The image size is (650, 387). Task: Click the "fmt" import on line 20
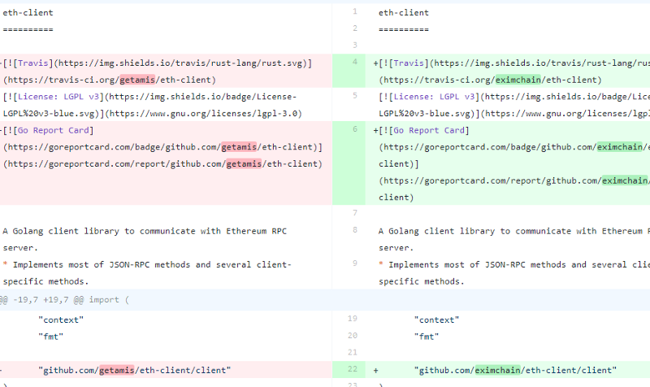(x=427, y=337)
